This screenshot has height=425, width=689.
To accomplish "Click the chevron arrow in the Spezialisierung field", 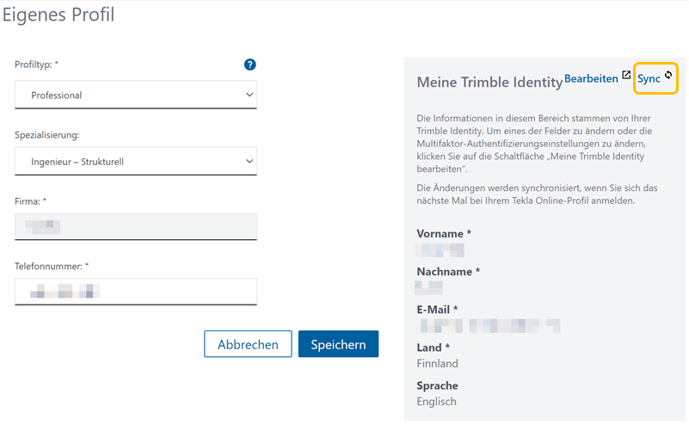I will click(x=249, y=161).
